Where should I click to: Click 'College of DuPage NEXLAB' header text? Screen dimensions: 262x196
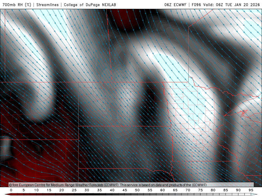click(x=90, y=5)
